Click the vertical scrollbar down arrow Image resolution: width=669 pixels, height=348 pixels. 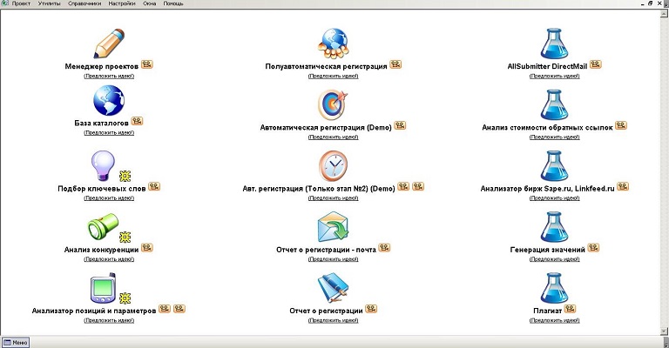coord(665,331)
